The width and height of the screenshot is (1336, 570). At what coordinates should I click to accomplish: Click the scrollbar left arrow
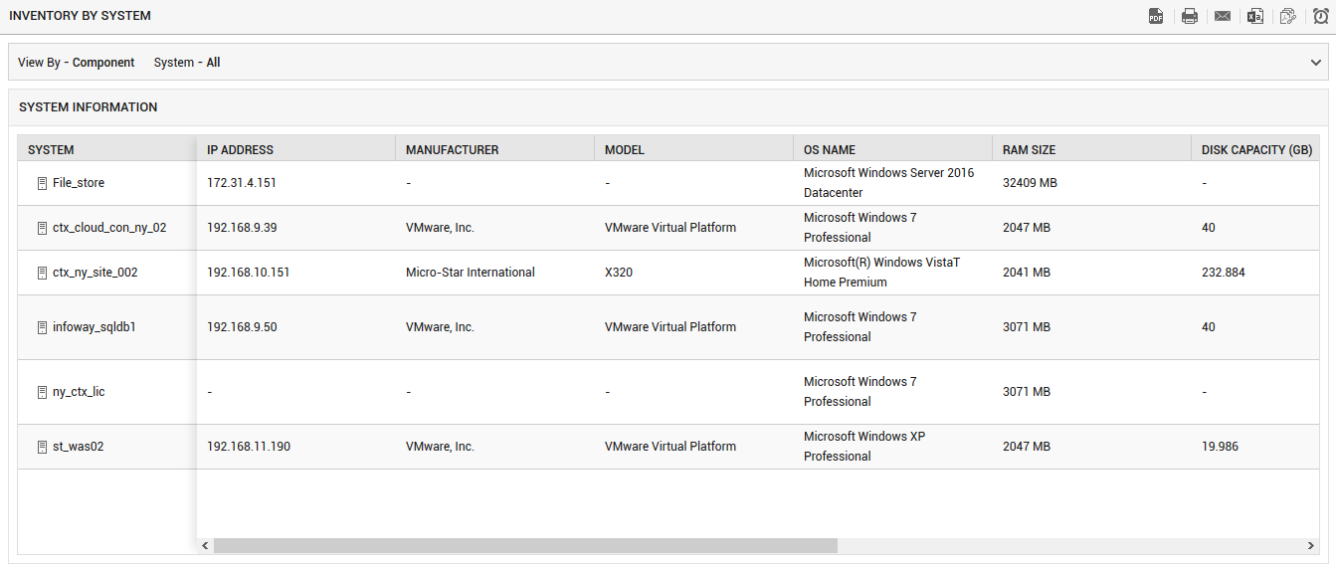coord(205,546)
